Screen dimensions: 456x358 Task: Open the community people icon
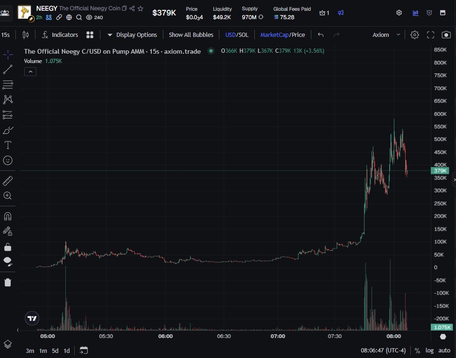[49, 17]
